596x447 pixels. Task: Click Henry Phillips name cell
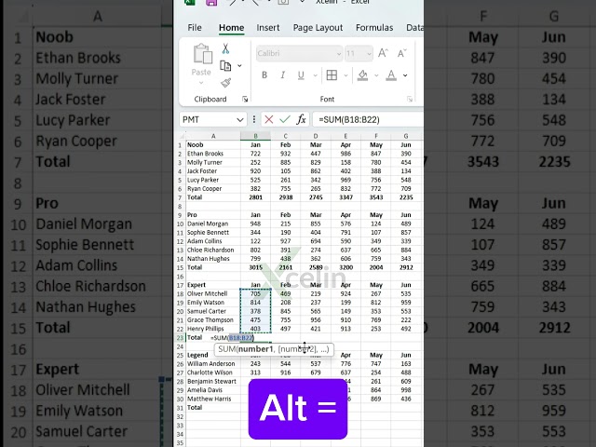tap(213, 329)
